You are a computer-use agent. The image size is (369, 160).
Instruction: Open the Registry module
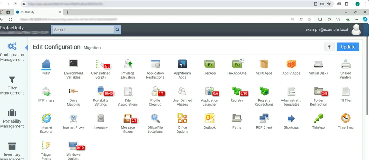point(237,94)
